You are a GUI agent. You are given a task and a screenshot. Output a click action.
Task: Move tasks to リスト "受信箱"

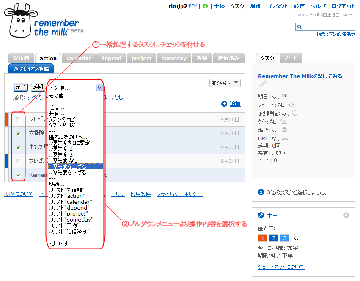point(76,190)
